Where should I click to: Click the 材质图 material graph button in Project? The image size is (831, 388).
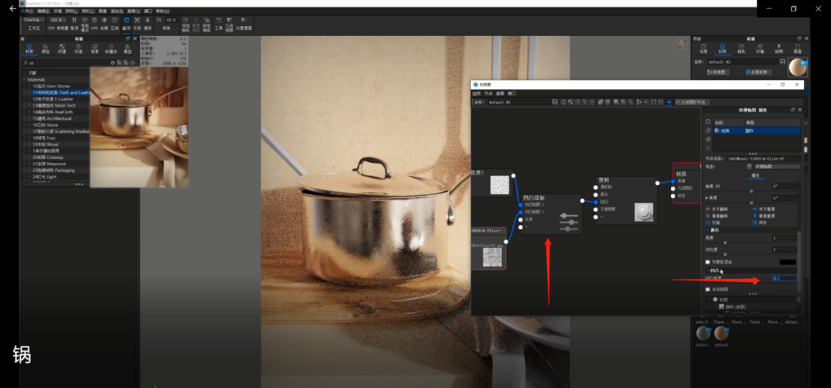coord(718,72)
